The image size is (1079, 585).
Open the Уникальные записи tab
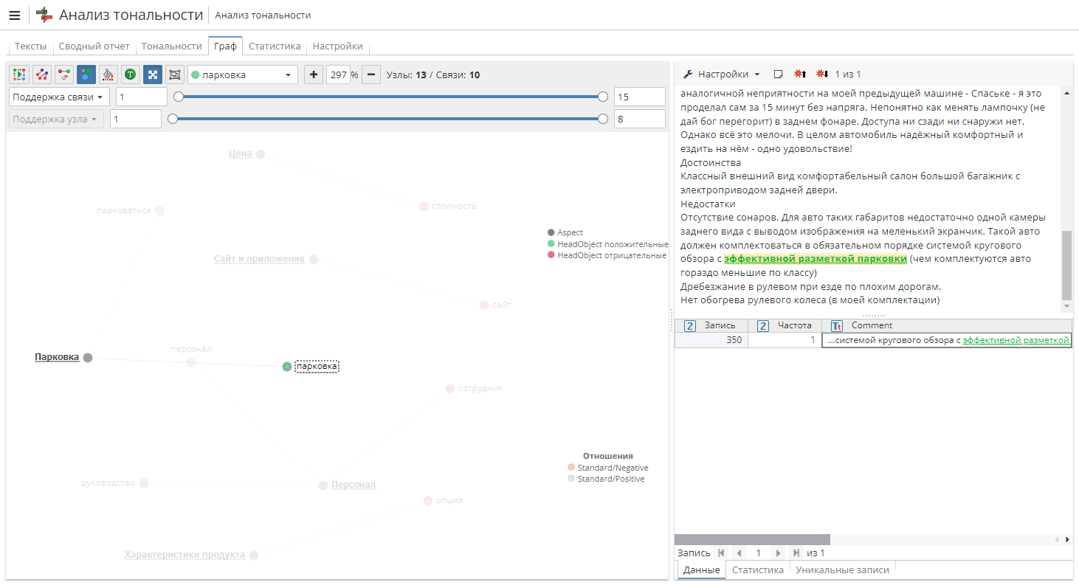tap(842, 570)
